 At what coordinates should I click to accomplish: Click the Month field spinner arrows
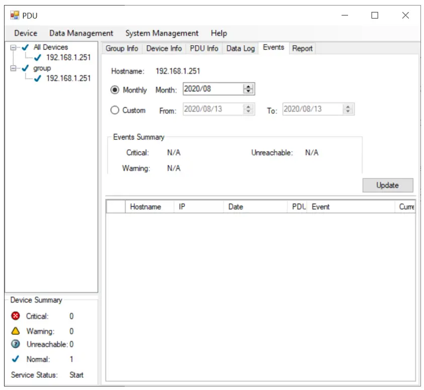pos(247,89)
